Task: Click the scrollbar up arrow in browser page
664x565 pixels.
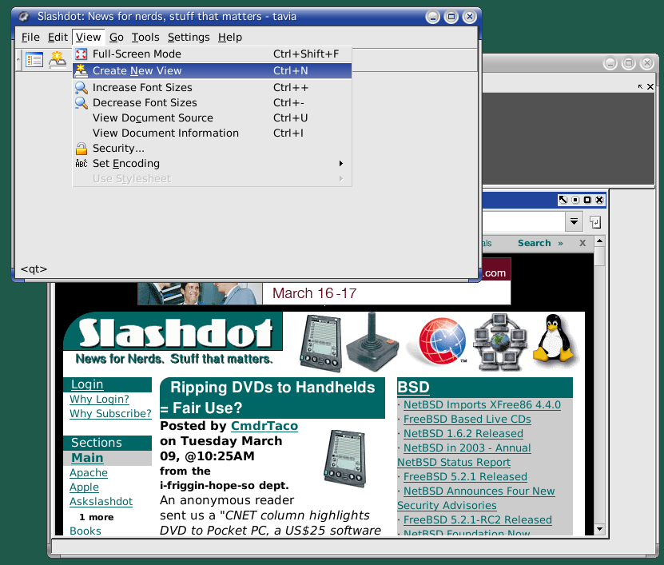Action: pos(599,241)
